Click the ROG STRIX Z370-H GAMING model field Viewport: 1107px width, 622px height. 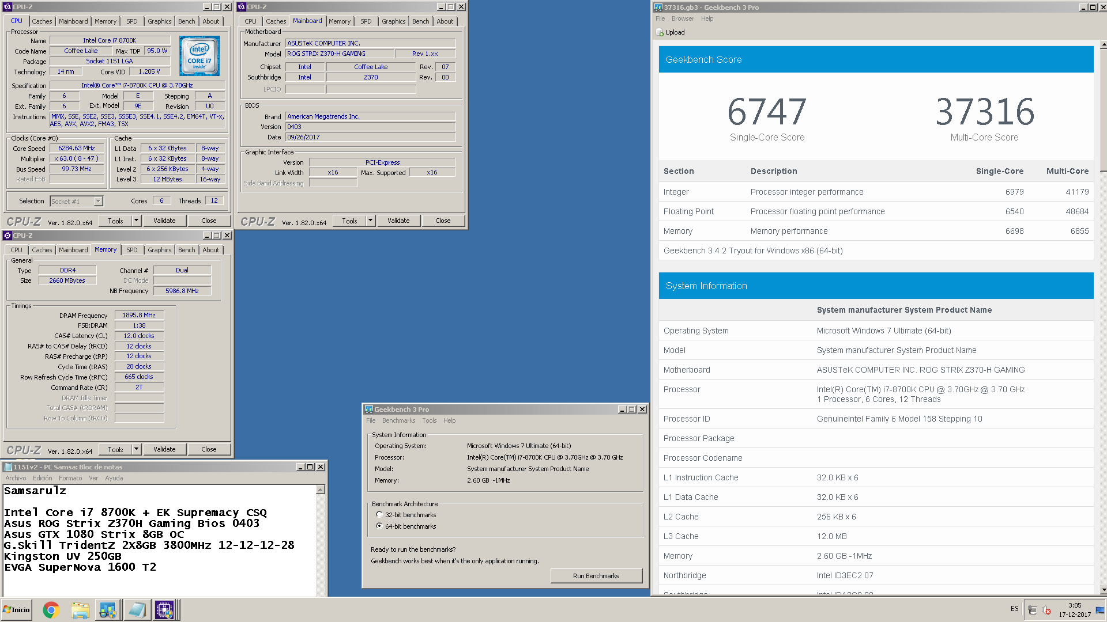(340, 54)
